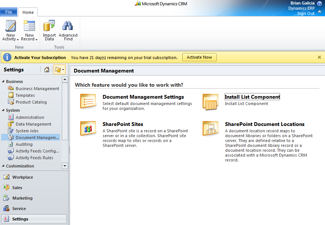Click the navigation pane scroll down arrow
325x225 pixels.
point(65,166)
